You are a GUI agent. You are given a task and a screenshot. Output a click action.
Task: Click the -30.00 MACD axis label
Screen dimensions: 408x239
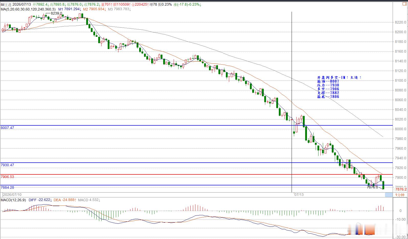tap(401, 237)
